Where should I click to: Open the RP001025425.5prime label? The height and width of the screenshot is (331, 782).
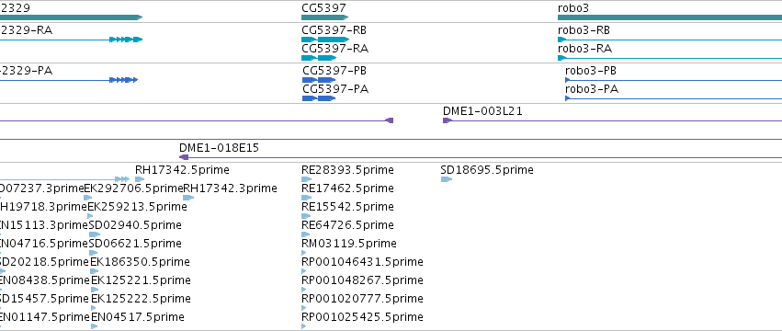pyautogui.click(x=363, y=317)
